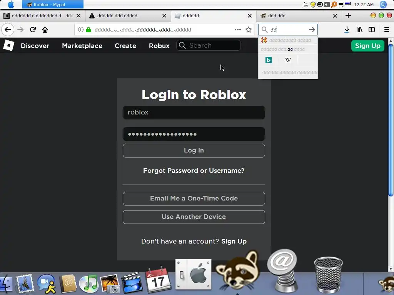
Task: Show site information via the circled i icon
Action: click(x=81, y=30)
